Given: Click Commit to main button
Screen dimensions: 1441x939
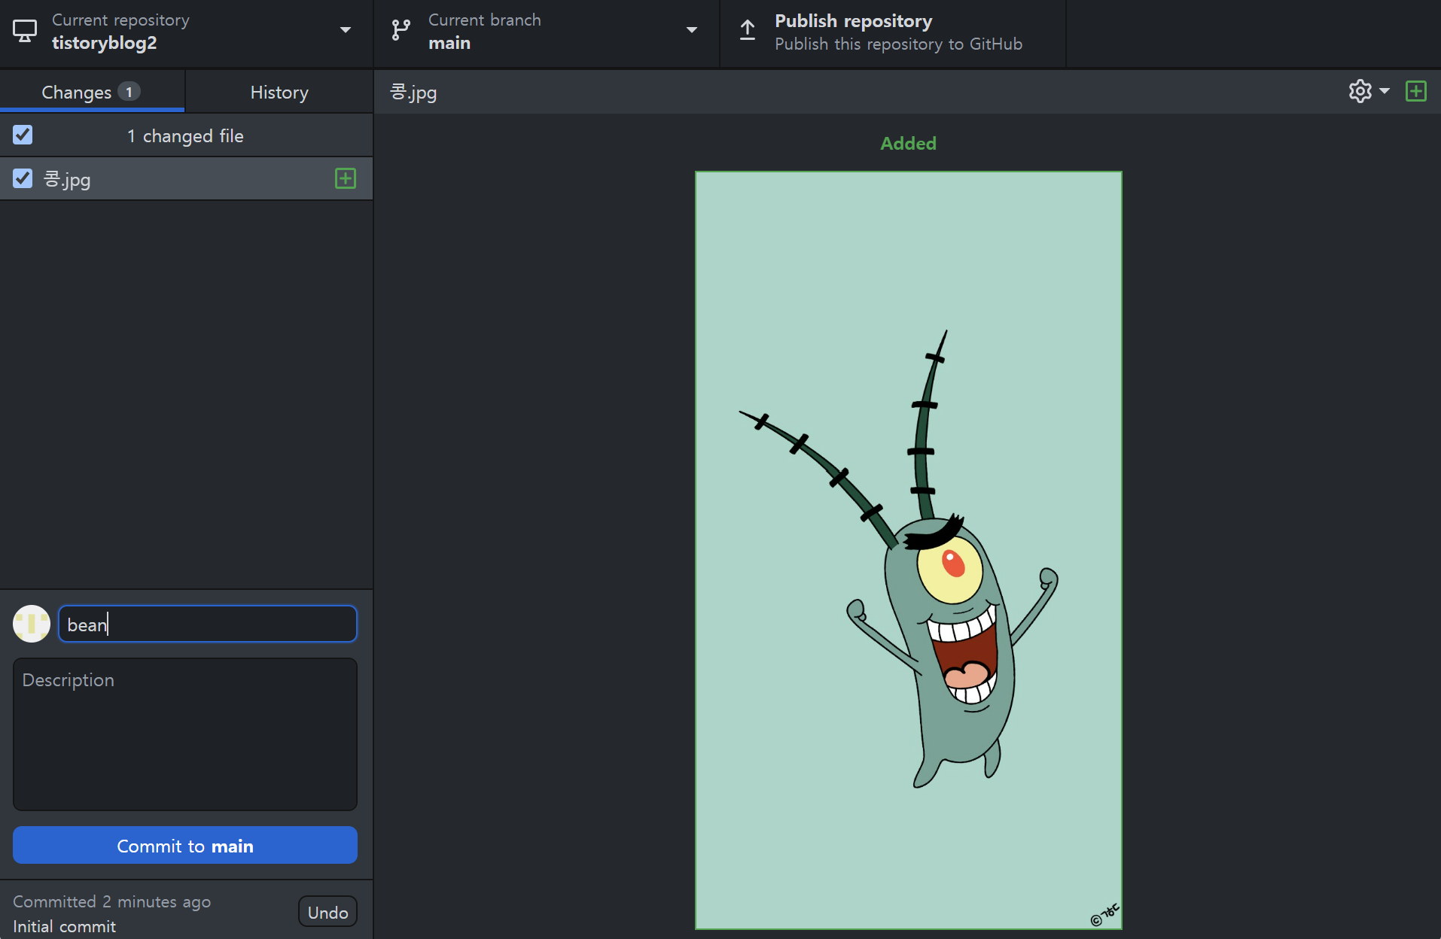Looking at the screenshot, I should tap(185, 846).
